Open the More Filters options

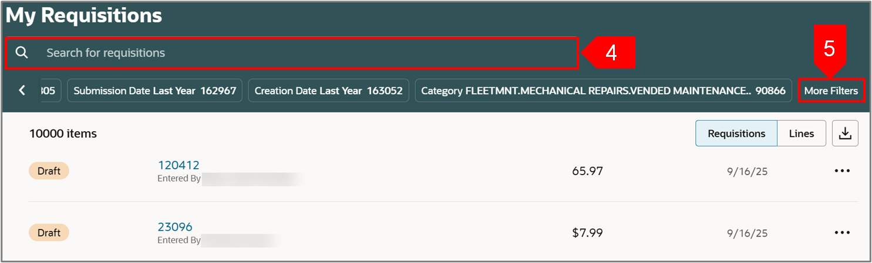tap(831, 91)
